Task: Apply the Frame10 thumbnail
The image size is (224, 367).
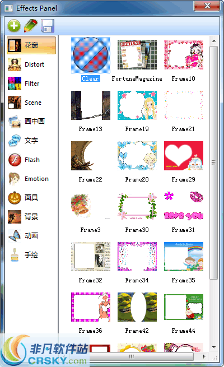Action: pyautogui.click(x=184, y=55)
